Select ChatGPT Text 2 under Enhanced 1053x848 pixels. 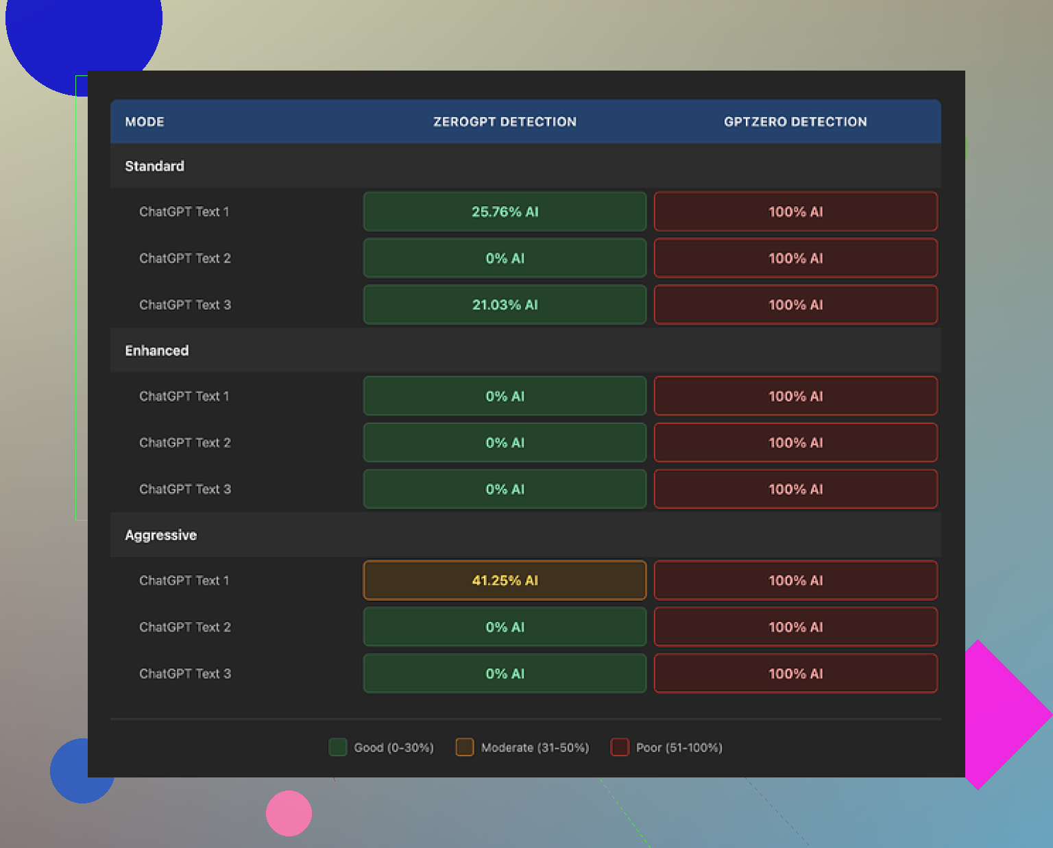tap(185, 442)
